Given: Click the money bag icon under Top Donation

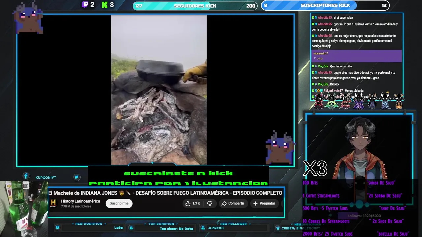Looking at the screenshot, I should 131,228.
